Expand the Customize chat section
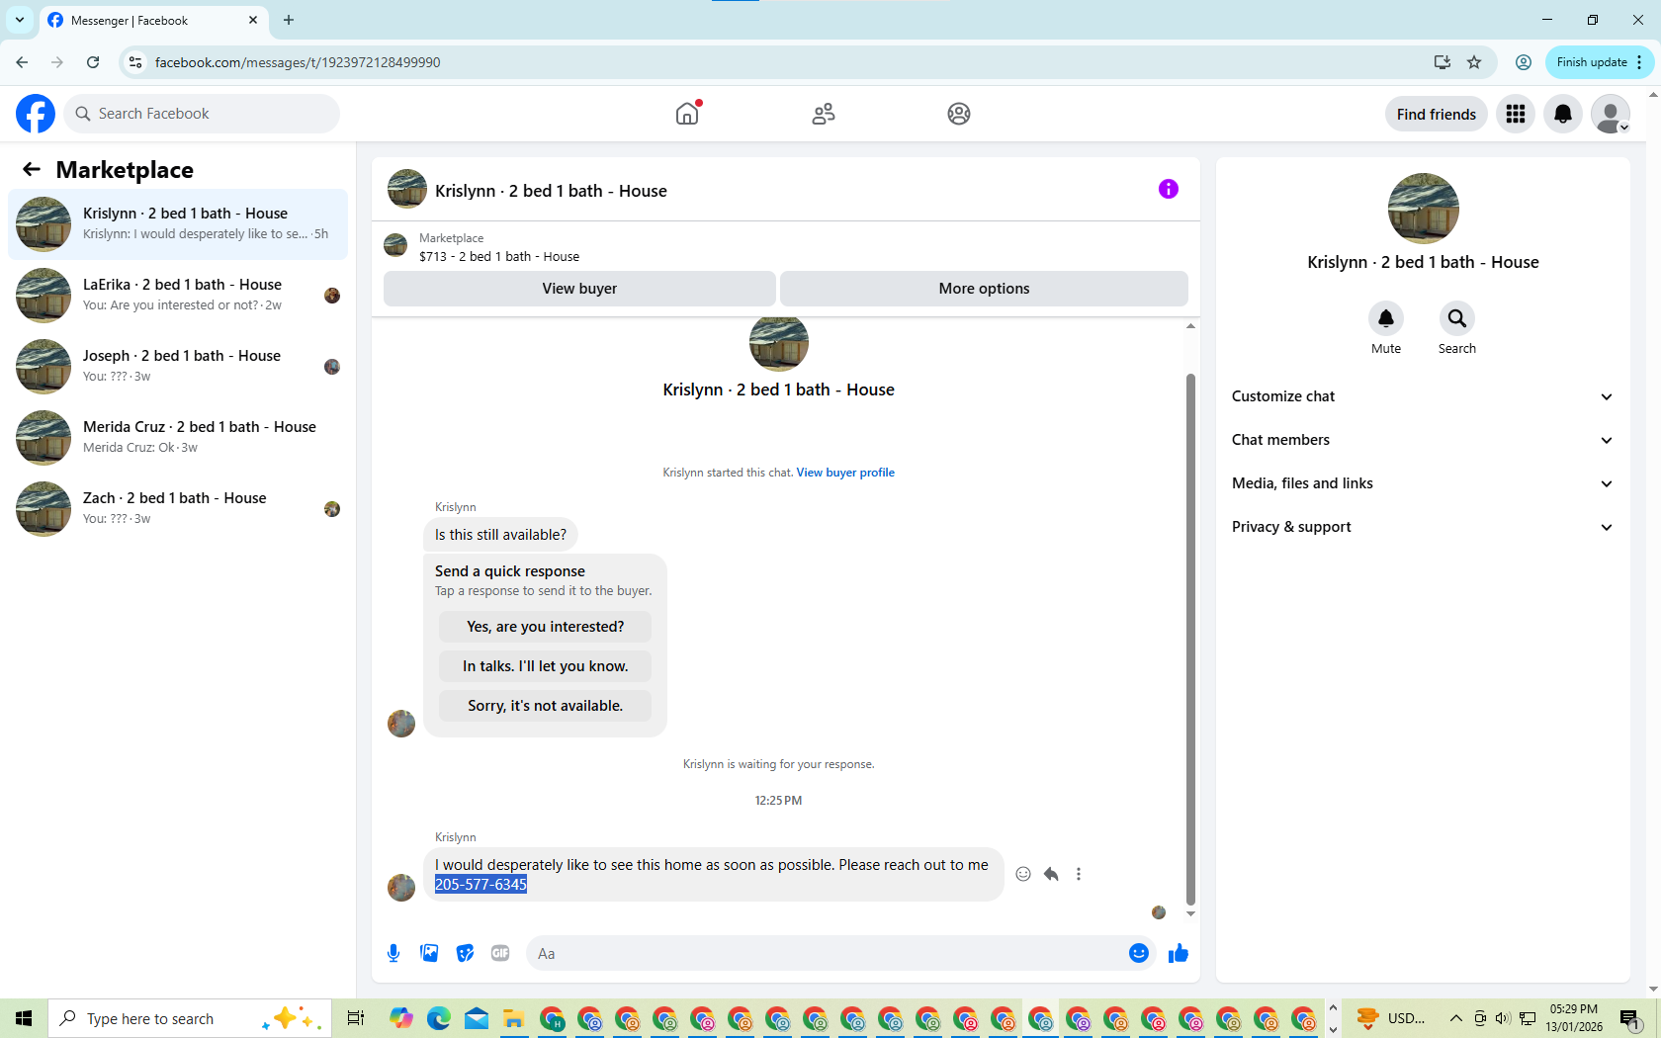This screenshot has width=1661, height=1038. tap(1423, 396)
